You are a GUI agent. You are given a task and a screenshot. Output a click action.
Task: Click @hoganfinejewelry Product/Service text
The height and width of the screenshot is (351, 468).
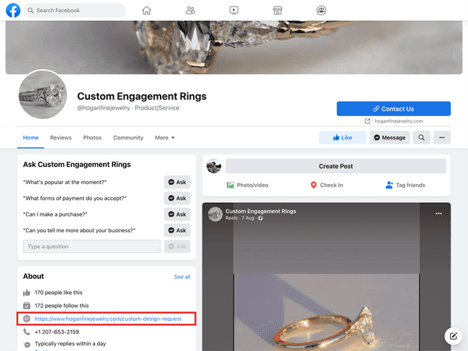click(x=128, y=108)
